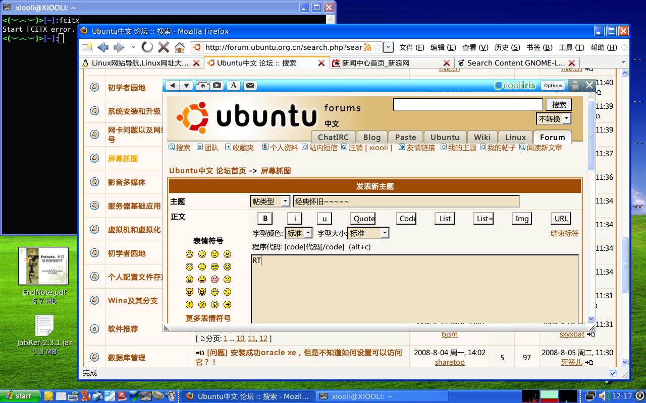Click the Img insert button
646x403 pixels.
pyautogui.click(x=522, y=218)
